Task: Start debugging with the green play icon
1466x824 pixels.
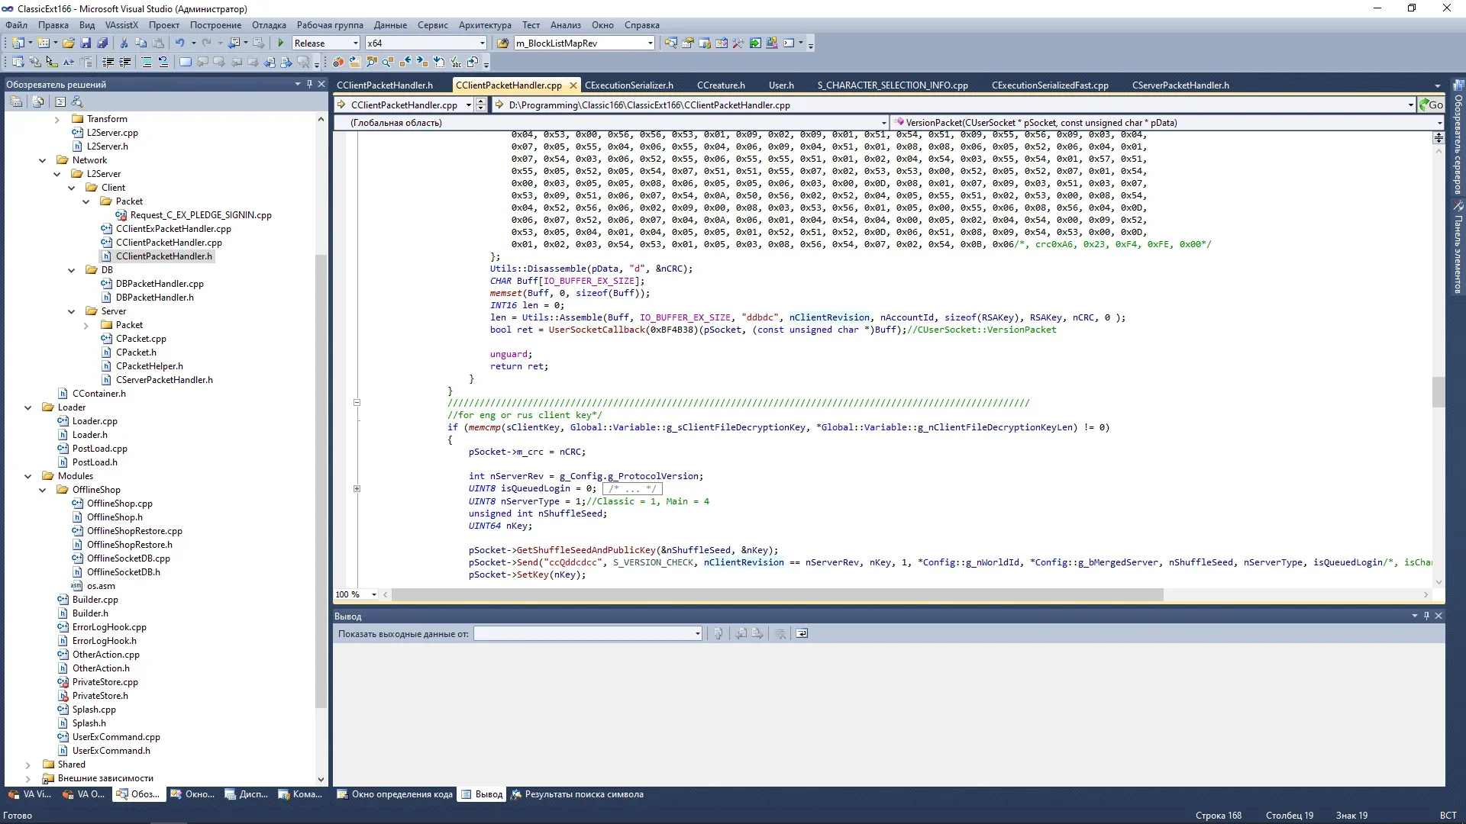Action: (281, 43)
